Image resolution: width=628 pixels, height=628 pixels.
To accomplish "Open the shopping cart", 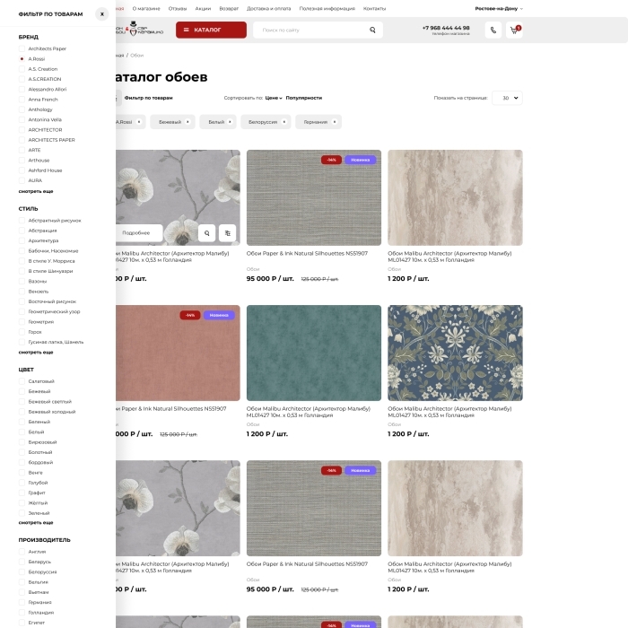I will click(x=514, y=30).
